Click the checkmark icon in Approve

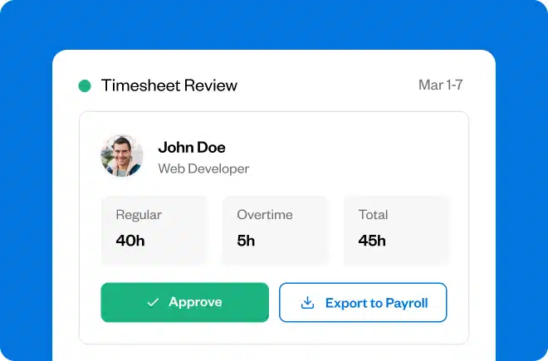(x=153, y=303)
